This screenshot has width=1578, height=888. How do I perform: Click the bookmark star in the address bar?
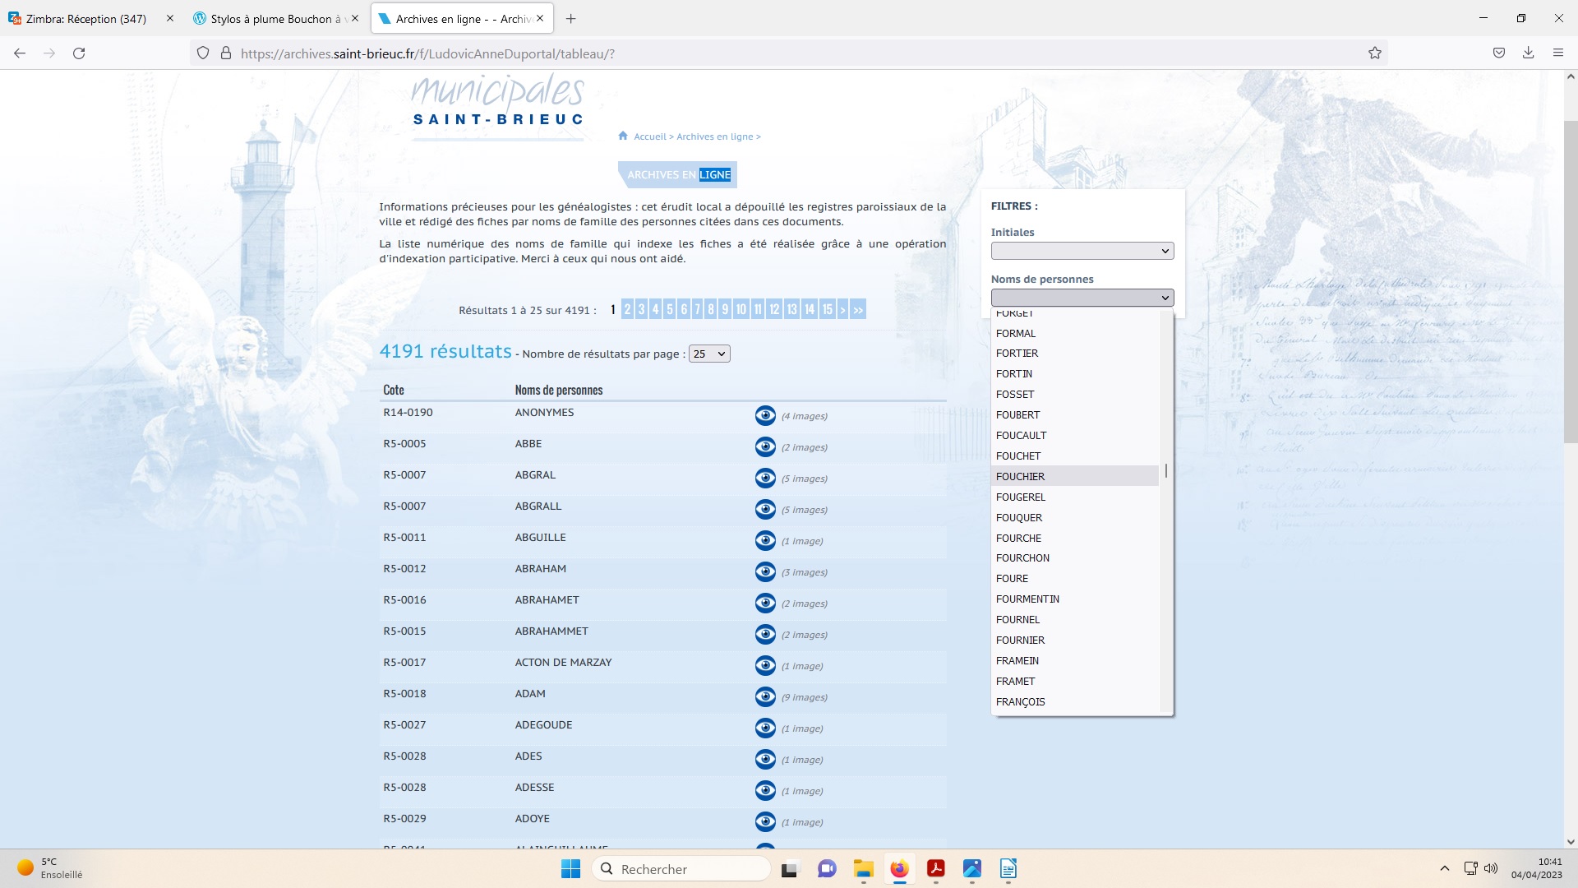(1376, 53)
